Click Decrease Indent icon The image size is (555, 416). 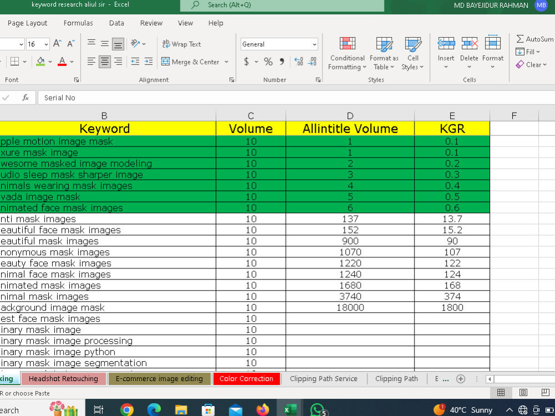pos(135,62)
